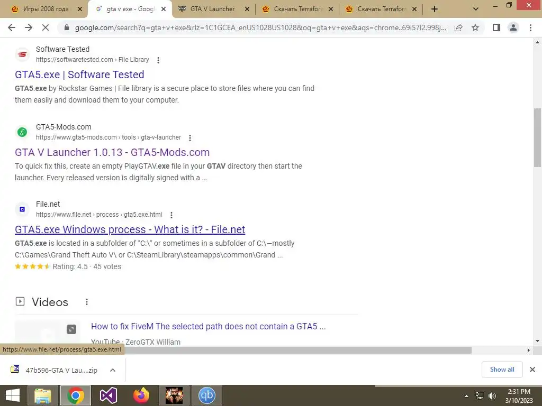542x406 pixels.
Task: Open the tab search dropdown
Action: coord(476,10)
